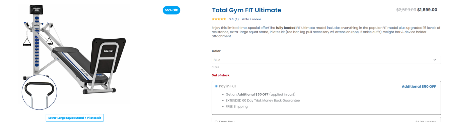Click the five-star rating icons

click(219, 19)
